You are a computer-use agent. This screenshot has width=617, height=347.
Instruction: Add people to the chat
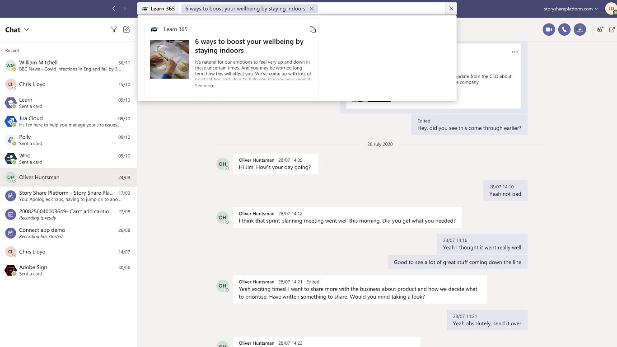[600, 30]
